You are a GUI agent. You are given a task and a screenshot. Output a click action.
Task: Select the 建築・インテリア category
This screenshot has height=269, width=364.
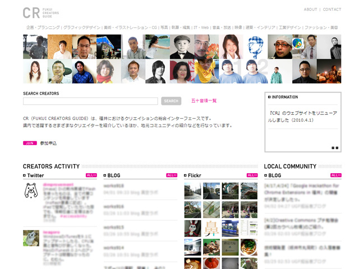[x=260, y=27]
